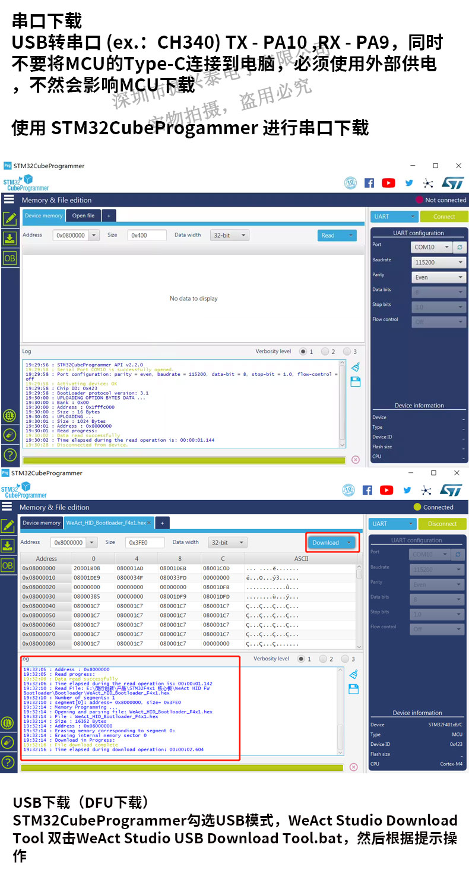Set verbosity level 1 in upper window
469x876 pixels.
click(x=303, y=352)
